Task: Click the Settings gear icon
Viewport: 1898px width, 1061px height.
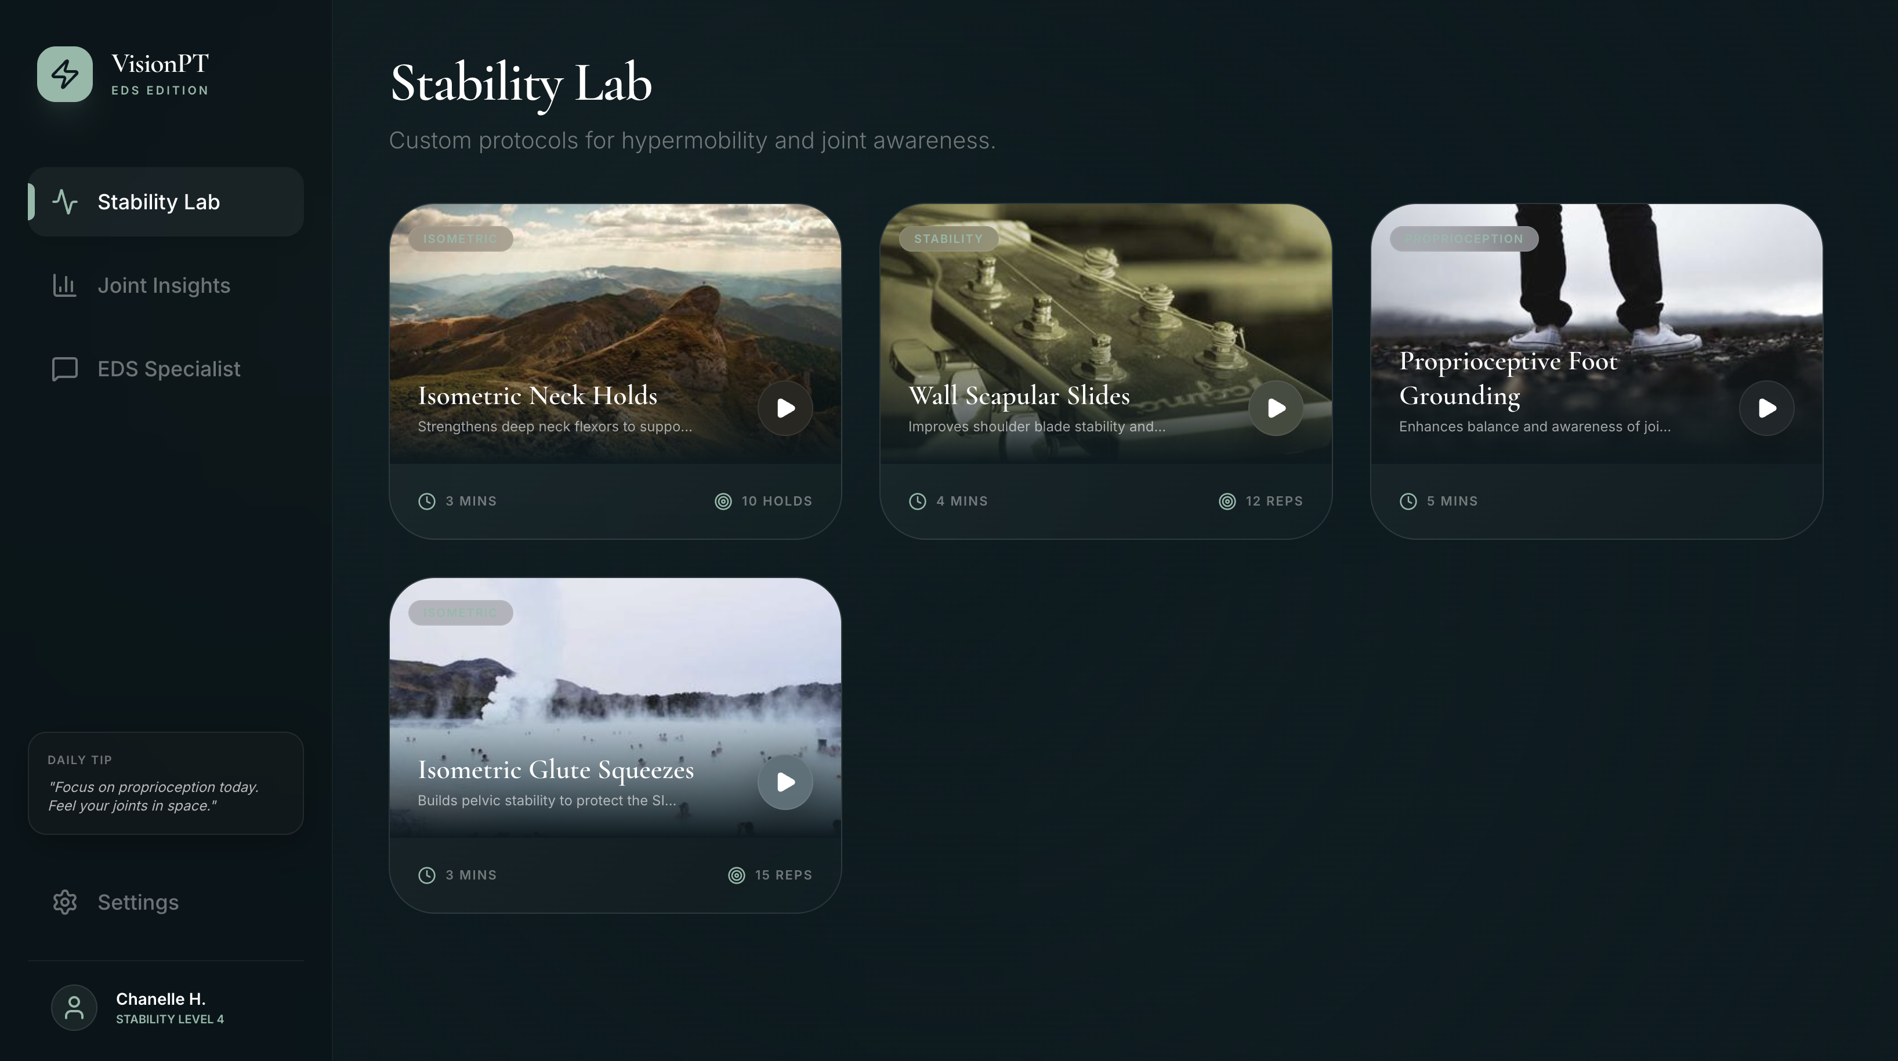Action: coord(65,902)
